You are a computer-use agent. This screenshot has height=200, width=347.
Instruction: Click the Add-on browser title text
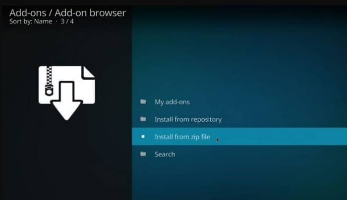pos(90,13)
